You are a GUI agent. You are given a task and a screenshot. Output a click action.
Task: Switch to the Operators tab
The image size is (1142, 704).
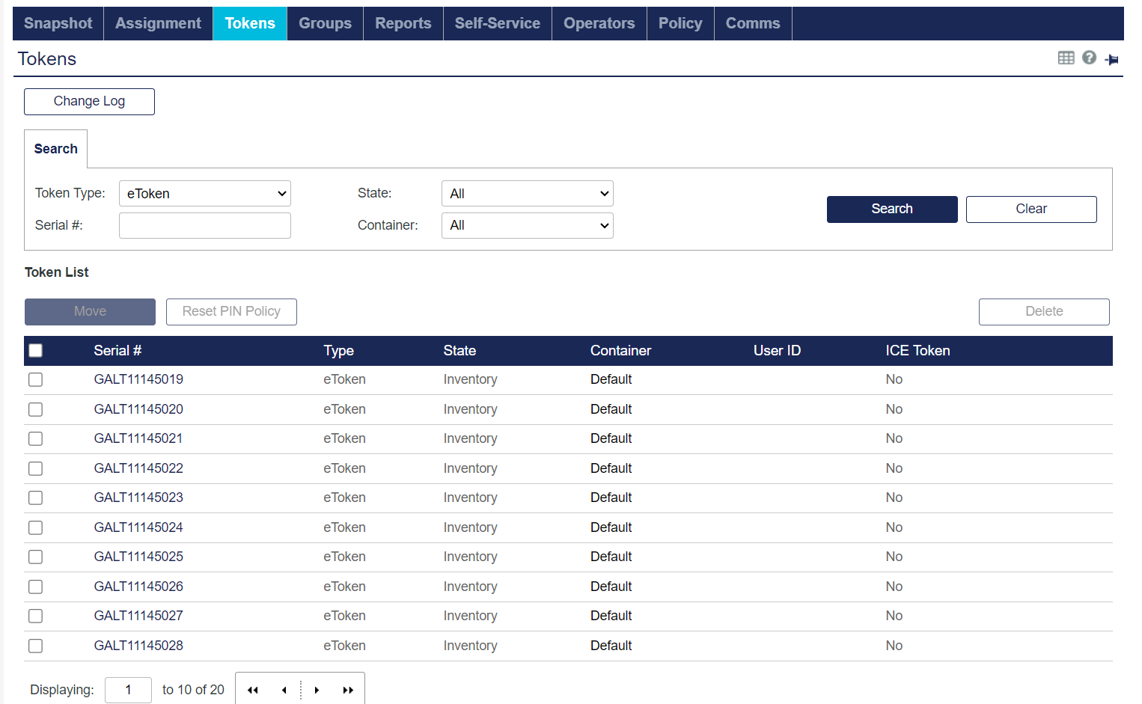pos(599,23)
